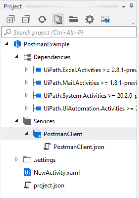
Task: Select the NewActivity.xaml file name
Action: [57, 173]
